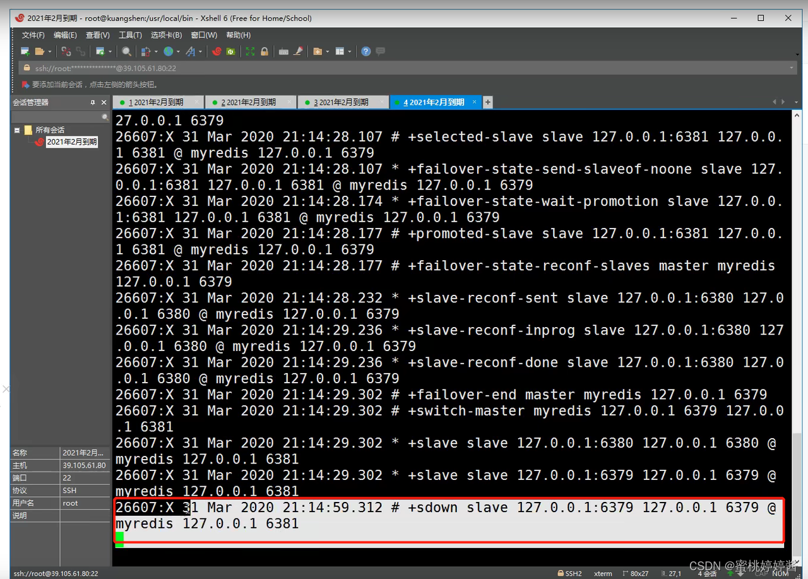This screenshot has width=808, height=579.
Task: Expand the address bar history dropdown
Action: click(792, 68)
